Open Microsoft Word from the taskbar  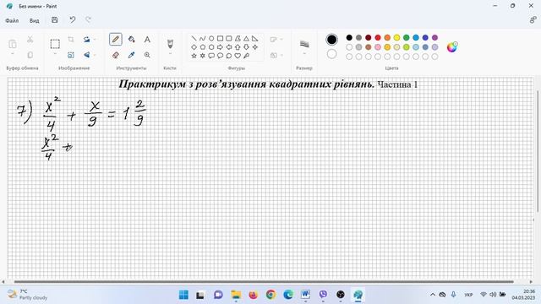pos(306,295)
